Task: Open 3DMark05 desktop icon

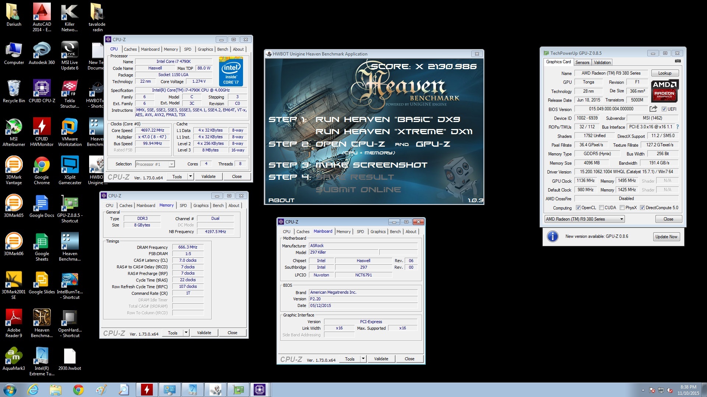Action: click(14, 205)
